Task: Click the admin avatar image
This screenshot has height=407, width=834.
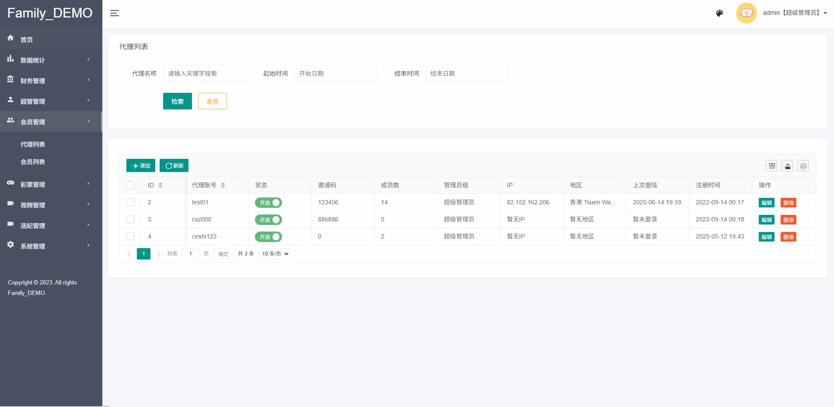Action: (x=746, y=13)
